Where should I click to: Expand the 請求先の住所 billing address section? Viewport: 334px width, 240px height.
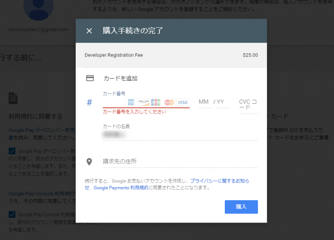(180, 161)
